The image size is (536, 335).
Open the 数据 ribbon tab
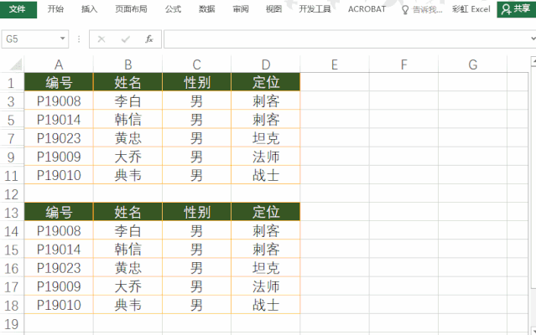(x=207, y=9)
